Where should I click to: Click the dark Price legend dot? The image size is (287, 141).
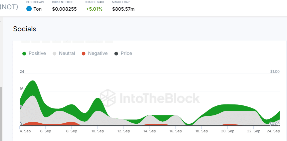(116, 54)
